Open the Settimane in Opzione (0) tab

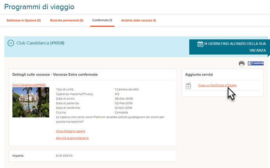coord(23,20)
